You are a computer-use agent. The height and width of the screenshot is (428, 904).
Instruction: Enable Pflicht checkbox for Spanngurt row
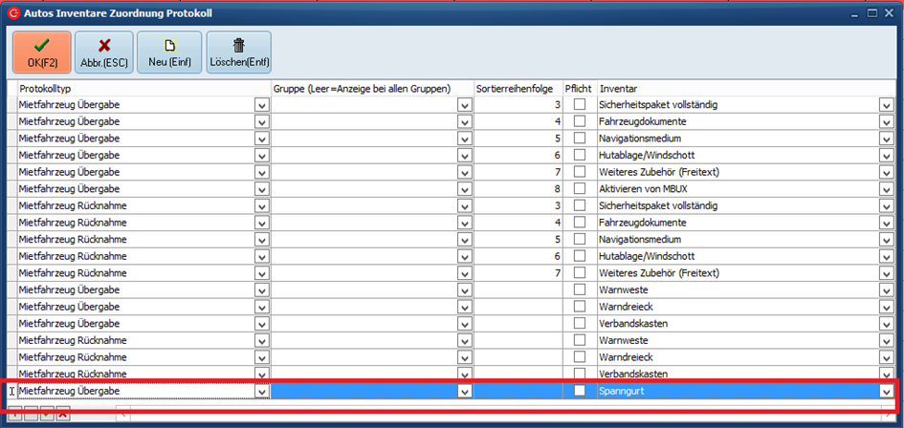click(x=580, y=391)
